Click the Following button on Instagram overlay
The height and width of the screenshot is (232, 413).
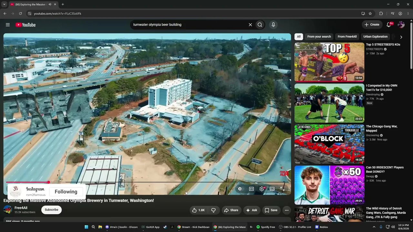[x=66, y=192]
